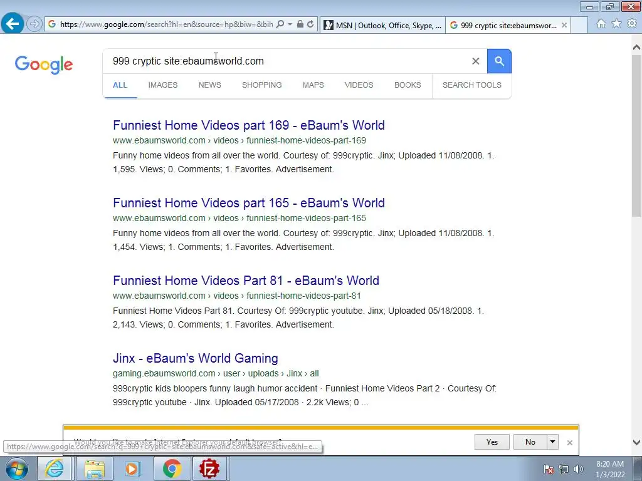Open the Windows Start menu

17,468
